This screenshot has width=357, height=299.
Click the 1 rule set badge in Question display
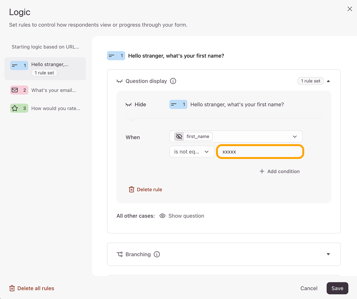pos(311,81)
